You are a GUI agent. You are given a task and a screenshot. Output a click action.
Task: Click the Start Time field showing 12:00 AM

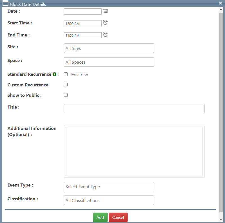tap(83, 23)
